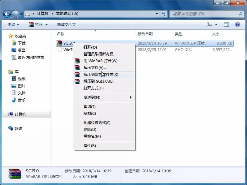Click the 新建文件夹 button
The image size is (247, 185).
[x=66, y=24]
